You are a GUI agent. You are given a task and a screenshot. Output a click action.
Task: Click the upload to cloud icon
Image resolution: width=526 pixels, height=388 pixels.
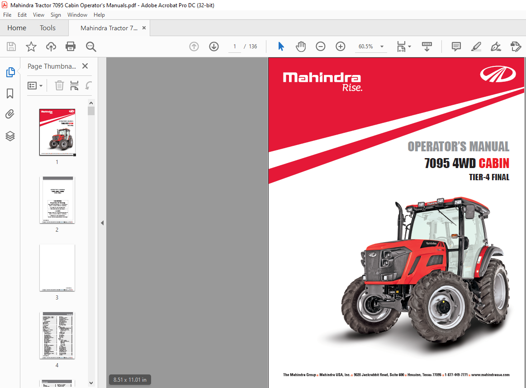coord(51,46)
